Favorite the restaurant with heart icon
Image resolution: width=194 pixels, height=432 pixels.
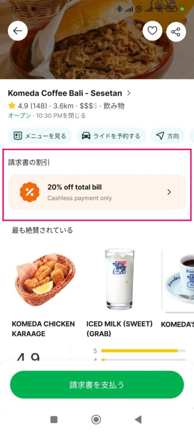[x=152, y=31]
